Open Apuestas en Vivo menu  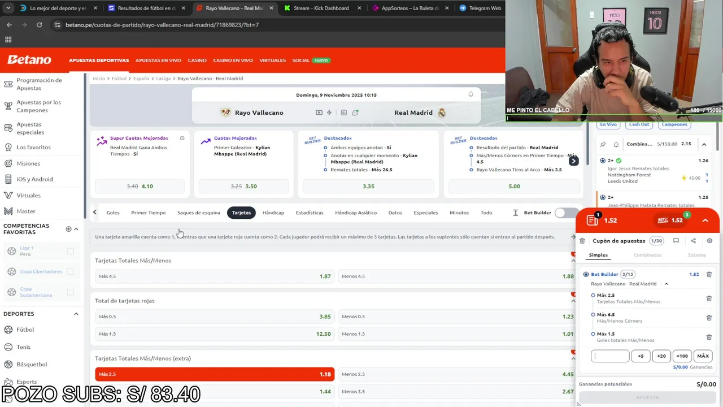pyautogui.click(x=158, y=60)
